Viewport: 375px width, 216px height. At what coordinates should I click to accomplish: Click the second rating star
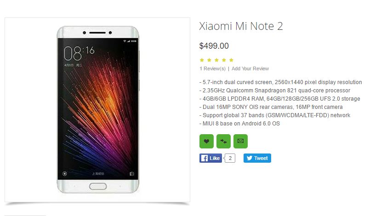click(x=209, y=60)
